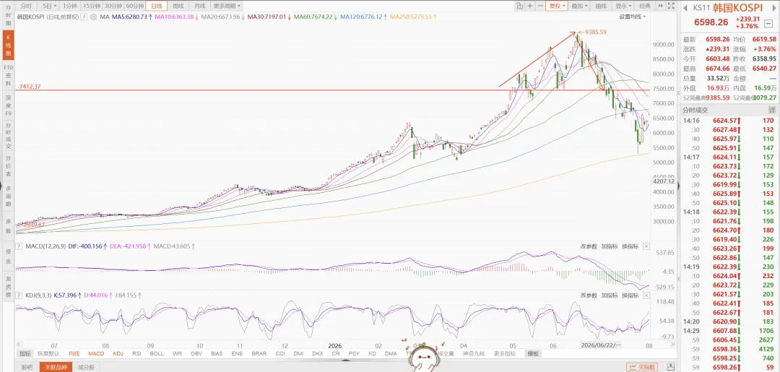Open 复权 adjustment dropdown
Screen dimensions: 780x372
coord(557,6)
